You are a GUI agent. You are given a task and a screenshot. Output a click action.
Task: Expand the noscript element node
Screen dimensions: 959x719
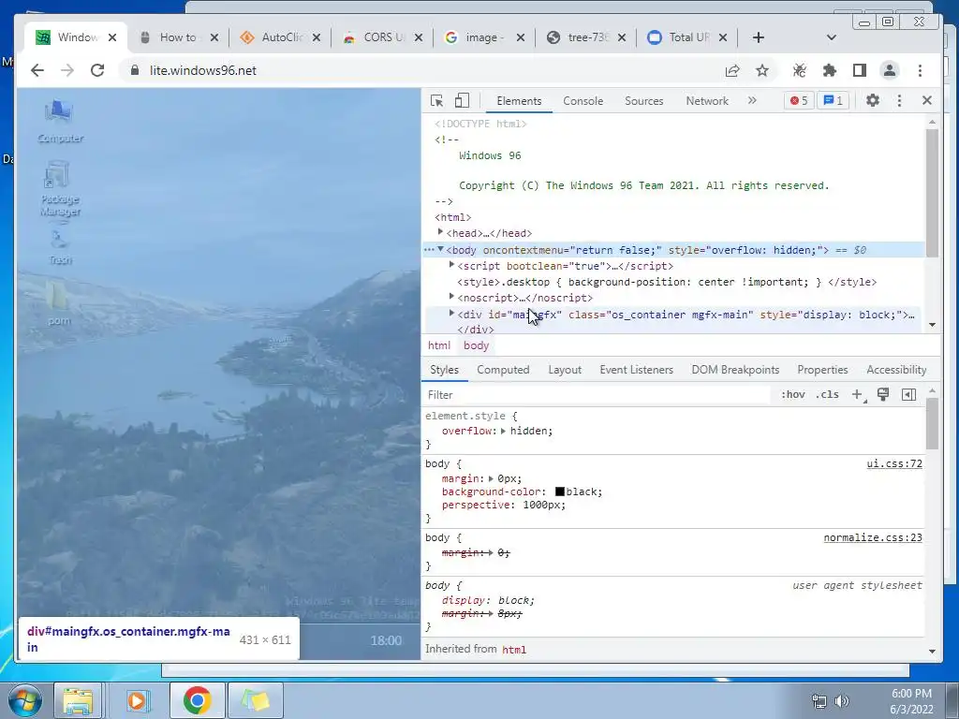[x=451, y=297]
